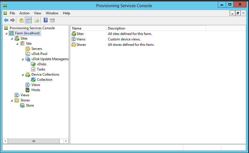Collapse the Device Collections node
Image resolution: width=249 pixels, height=153 pixels.
point(23,74)
